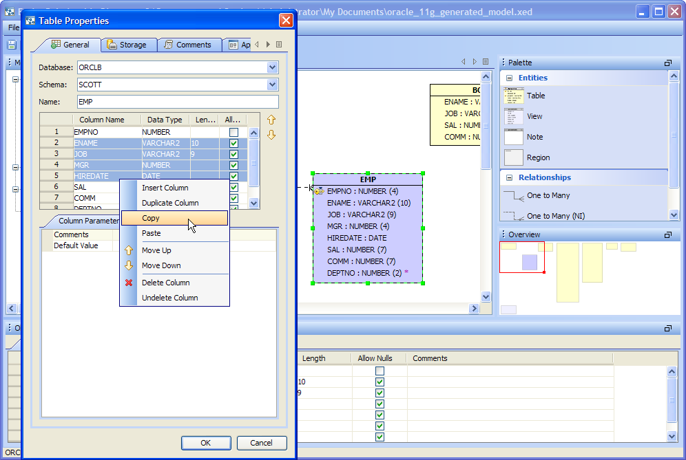
Task: Click the EMP table header in the diagram
Action: tap(368, 179)
